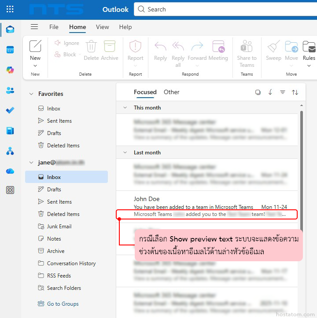Collapse the Favorites folder group
The image size is (317, 318).
point(31,94)
